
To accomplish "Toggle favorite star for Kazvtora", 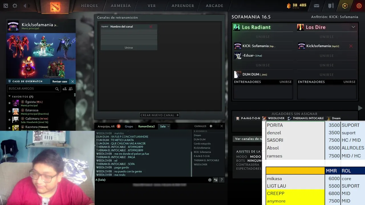I will click(x=9, y=128).
